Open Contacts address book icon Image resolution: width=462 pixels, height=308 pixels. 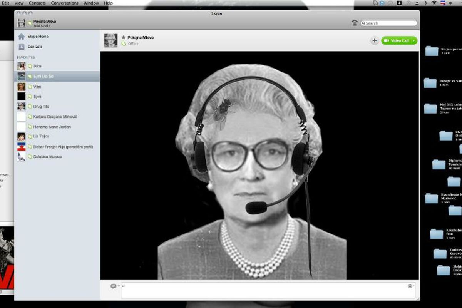point(21,47)
